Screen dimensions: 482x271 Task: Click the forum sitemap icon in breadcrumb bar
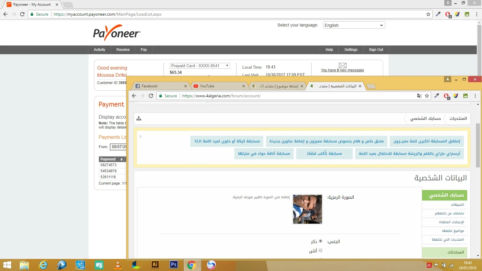point(139,119)
